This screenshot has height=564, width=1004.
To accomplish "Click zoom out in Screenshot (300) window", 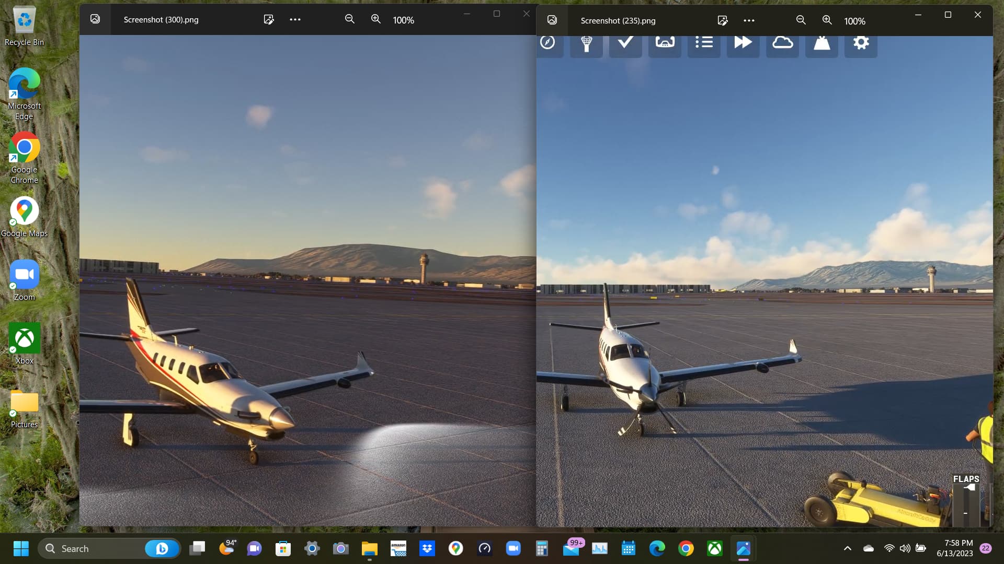I will 349,19.
